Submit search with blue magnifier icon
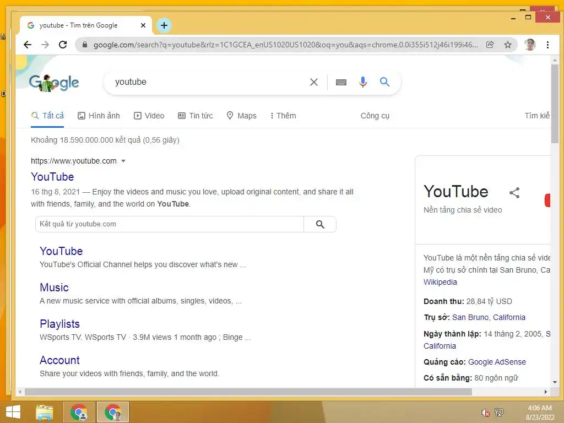 (384, 82)
